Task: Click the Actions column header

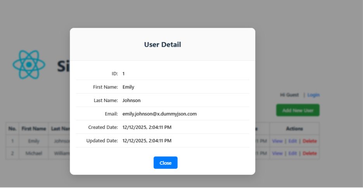Action: pos(294,129)
